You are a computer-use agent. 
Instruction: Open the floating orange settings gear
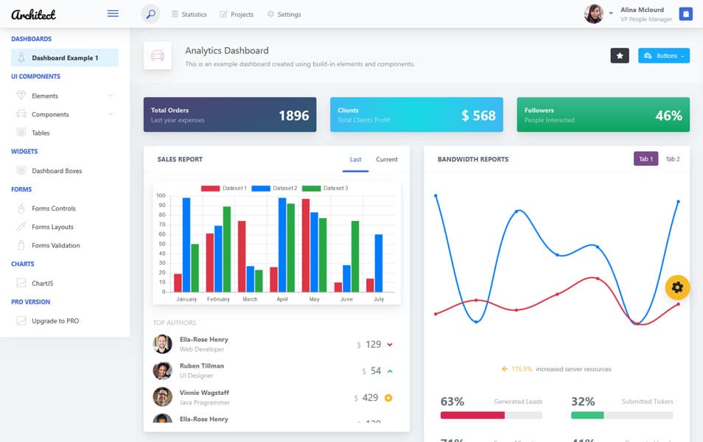click(677, 287)
